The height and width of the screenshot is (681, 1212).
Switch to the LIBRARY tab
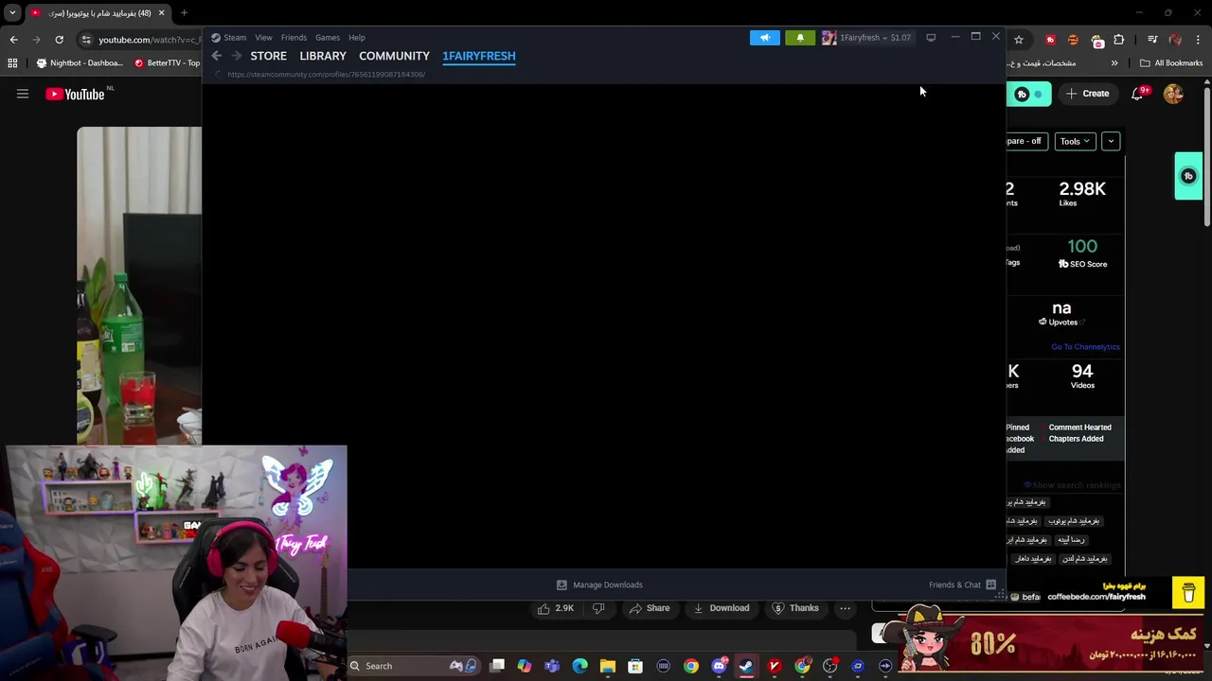[x=323, y=56]
